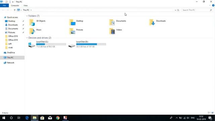Refresh the current folder view

(x=178, y=10)
